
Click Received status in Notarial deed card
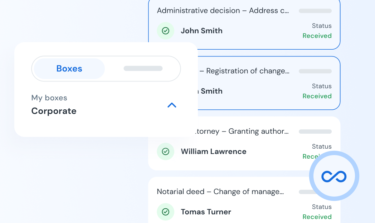317,217
